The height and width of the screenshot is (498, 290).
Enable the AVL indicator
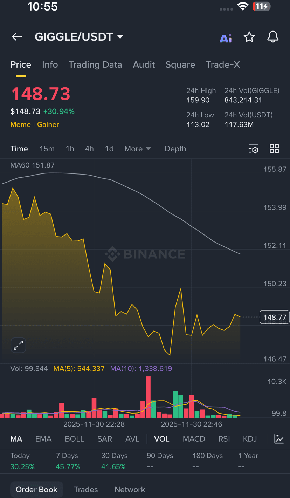click(x=132, y=439)
